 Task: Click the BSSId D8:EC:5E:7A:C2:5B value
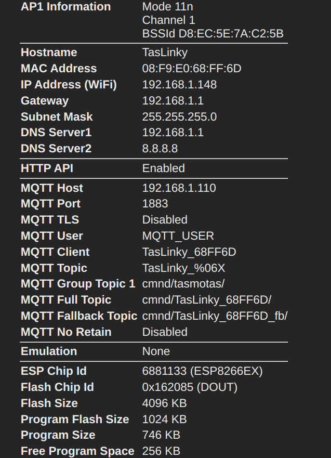213,34
